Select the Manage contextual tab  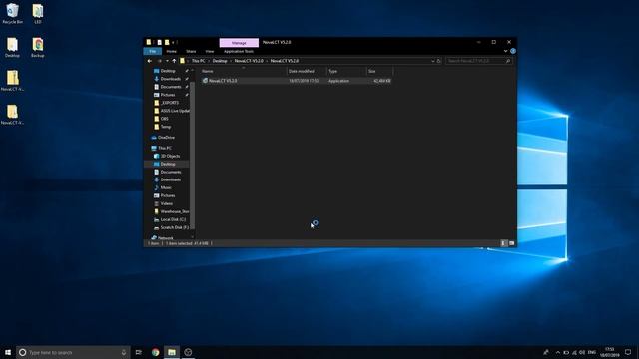239,42
